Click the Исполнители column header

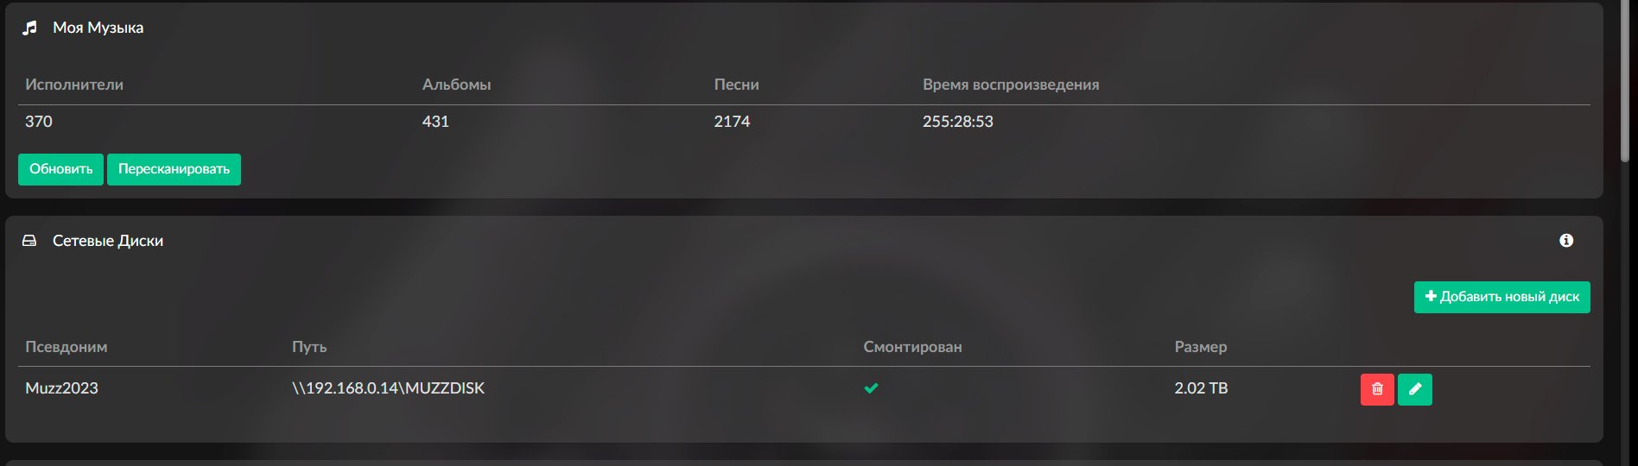tap(74, 85)
